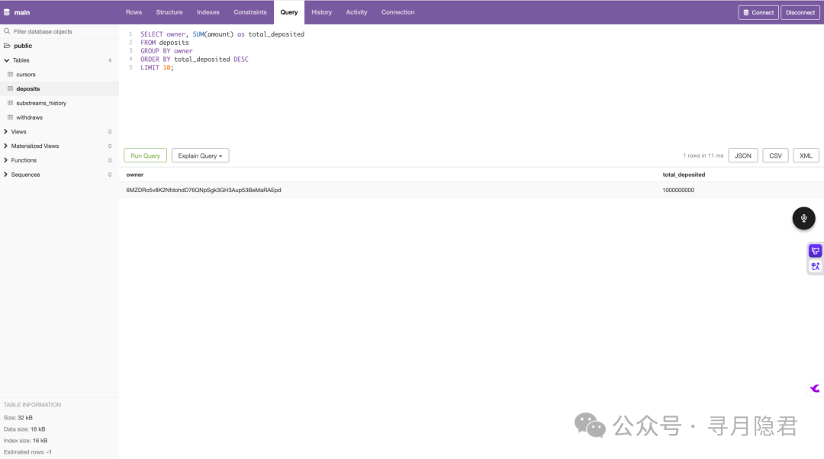
Task: Click the table icon beside deposits
Action: tap(10, 88)
